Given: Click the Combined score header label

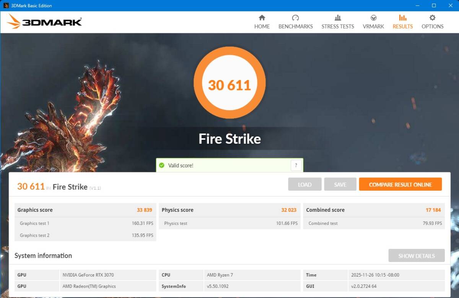Looking at the screenshot, I should (x=326, y=210).
